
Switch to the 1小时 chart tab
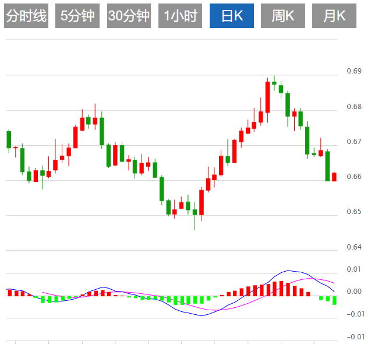pyautogui.click(x=181, y=16)
